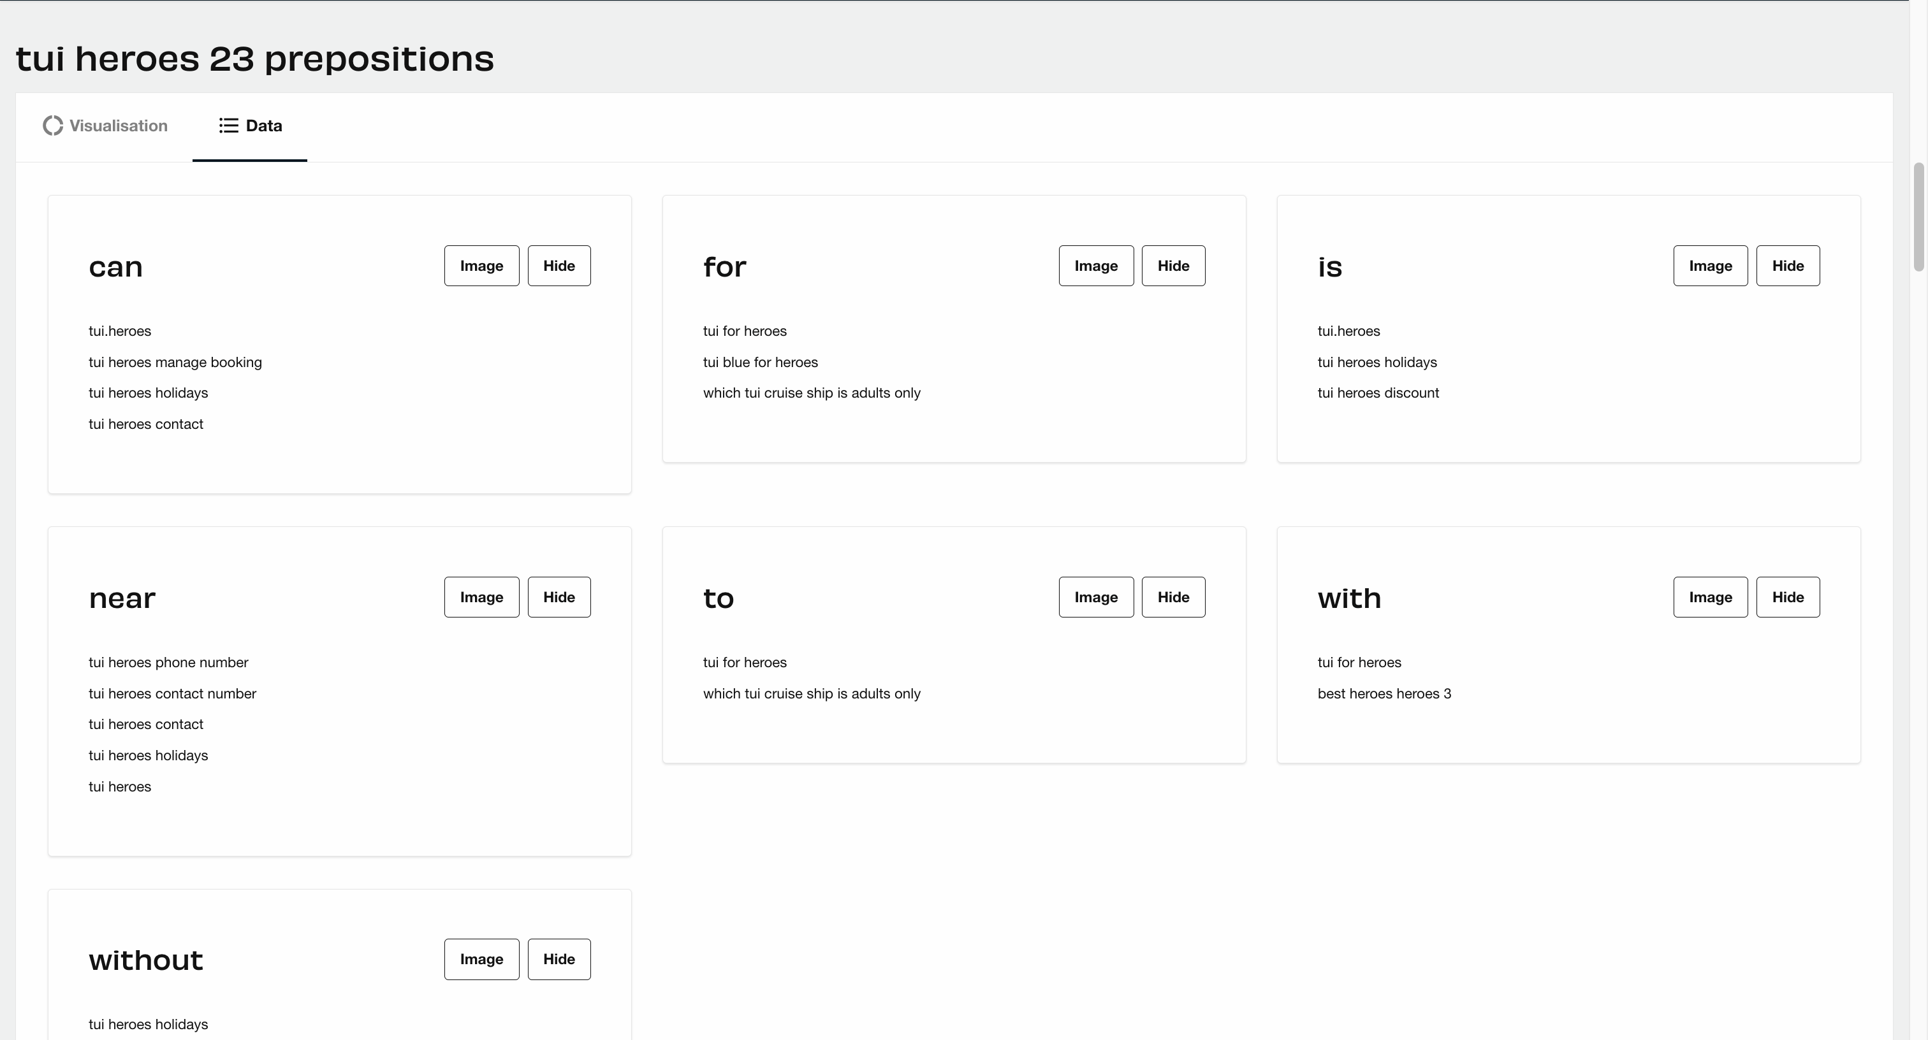1928x1040 pixels.
Task: Click 'tui blue for heroes' result
Action: point(761,362)
